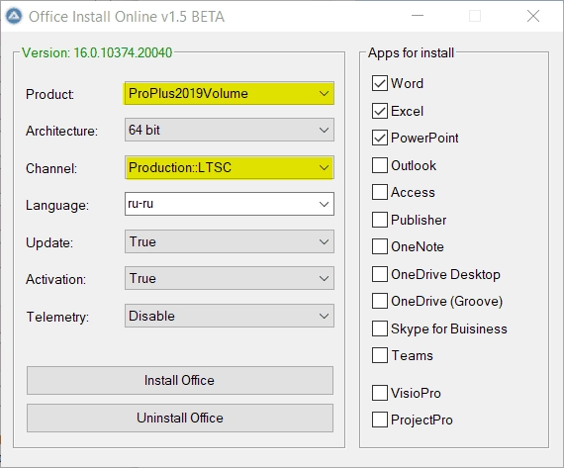
Task: Click the app icon in title bar
Action: pyautogui.click(x=14, y=16)
